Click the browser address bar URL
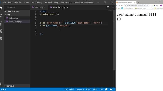Screen dimensions: 163x91 (x=135, y=5)
